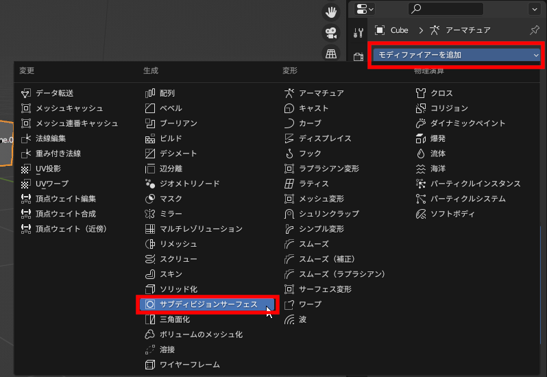This screenshot has width=547, height=377.
Task: Choose 波 wave modifier
Action: click(295, 319)
